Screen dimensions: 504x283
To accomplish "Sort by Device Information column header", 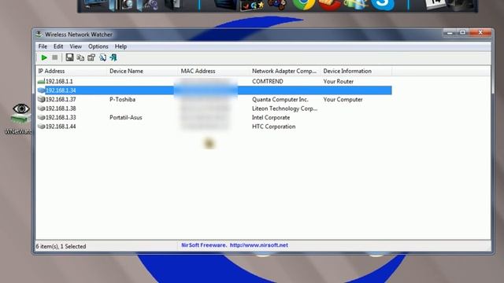I will tap(356, 72).
